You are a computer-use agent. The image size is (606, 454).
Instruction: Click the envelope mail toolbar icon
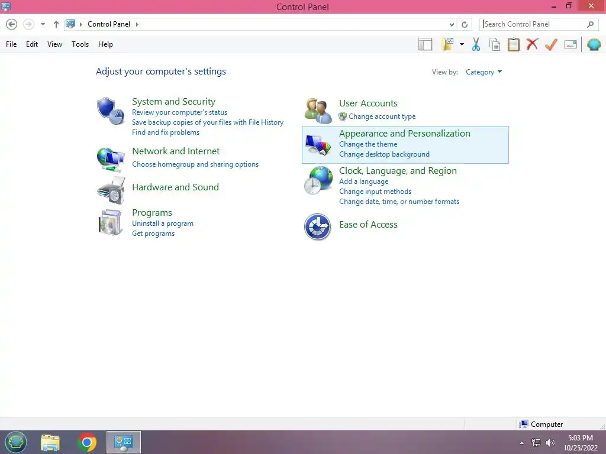[570, 44]
